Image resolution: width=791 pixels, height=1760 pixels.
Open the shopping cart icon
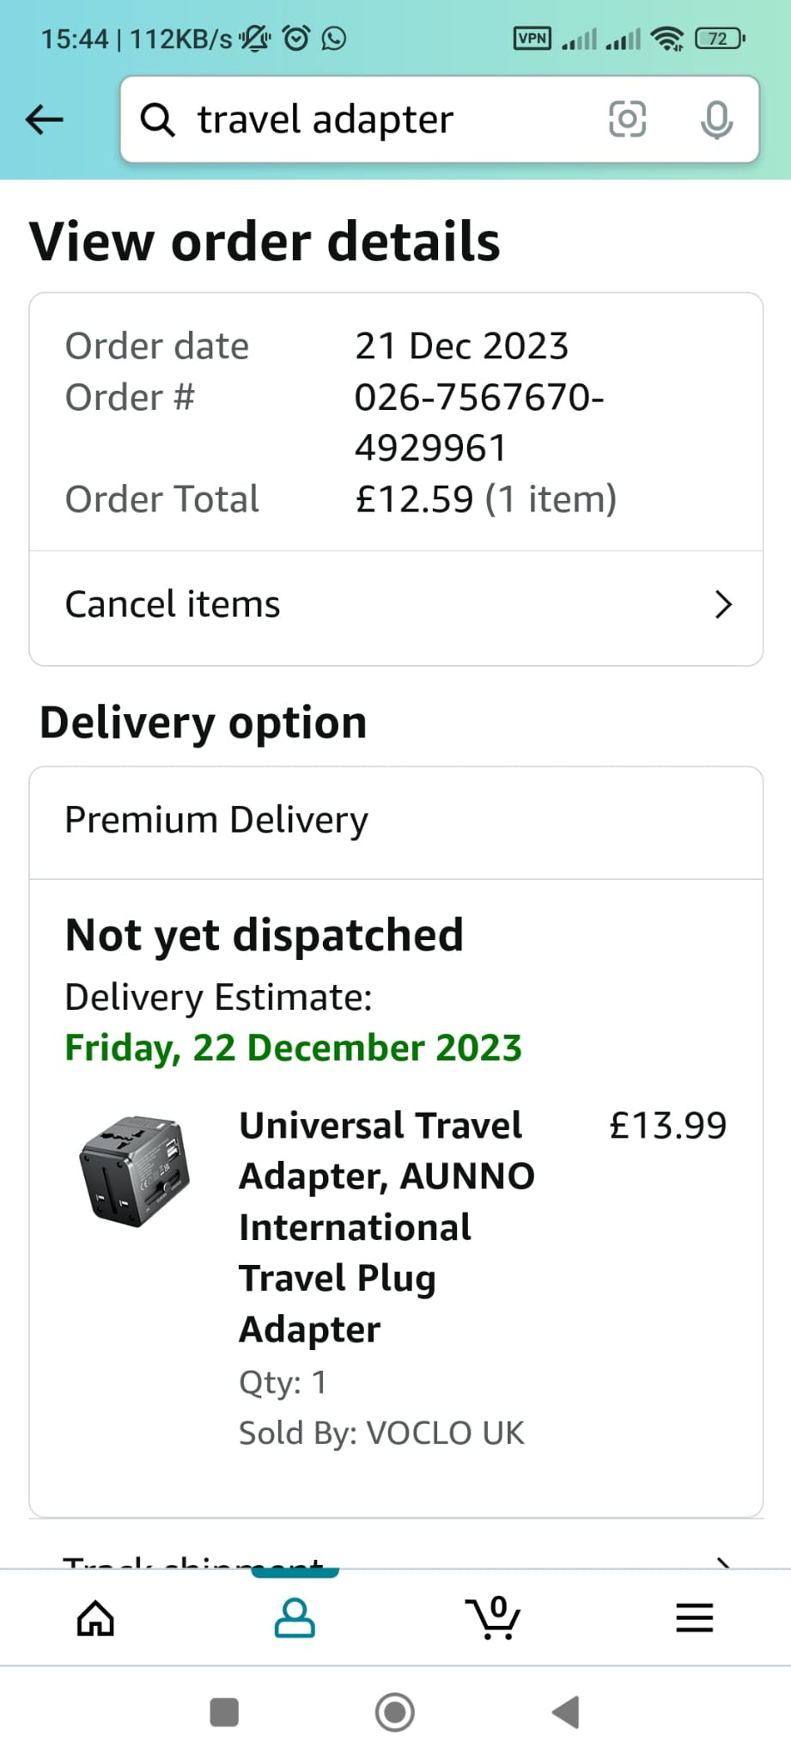click(x=493, y=1618)
